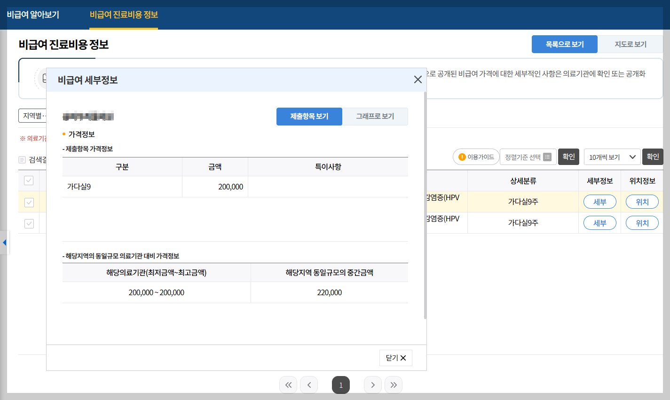Screen dimensions: 670x400
Task: Toggle the first result row checkbox
Action: (29, 202)
